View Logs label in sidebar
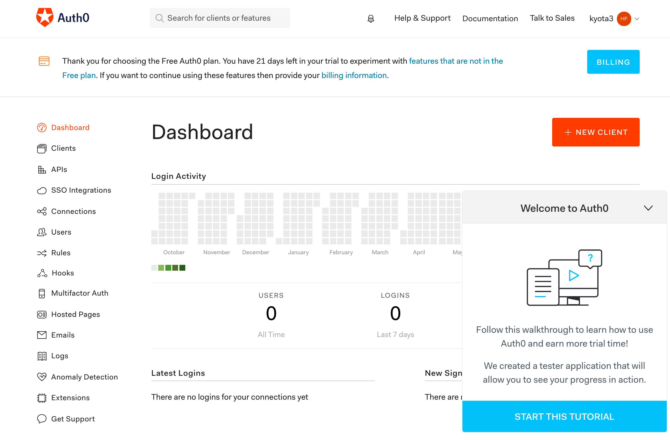Screen dimensions: 670x440 (60, 356)
